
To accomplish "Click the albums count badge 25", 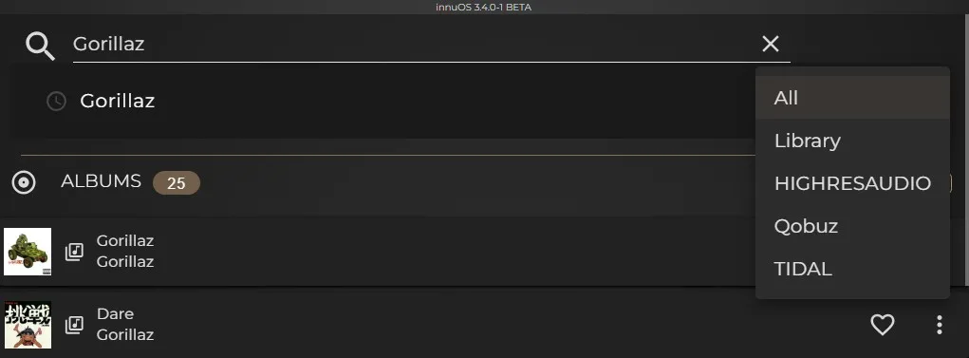I will coord(177,183).
